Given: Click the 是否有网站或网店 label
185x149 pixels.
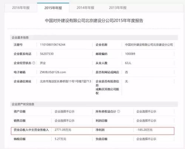Looking at the screenshot, I should (x=107, y=72).
